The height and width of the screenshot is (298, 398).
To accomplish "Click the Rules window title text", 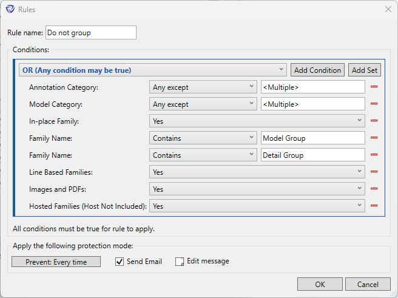I will (x=27, y=10).
